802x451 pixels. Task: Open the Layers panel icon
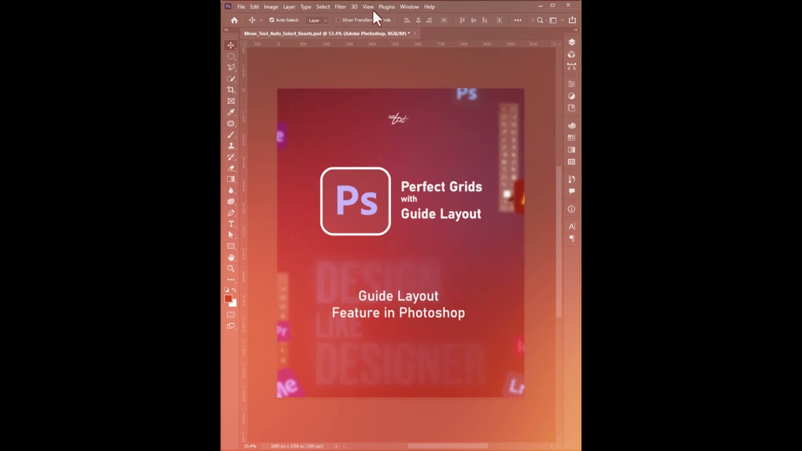[571, 42]
